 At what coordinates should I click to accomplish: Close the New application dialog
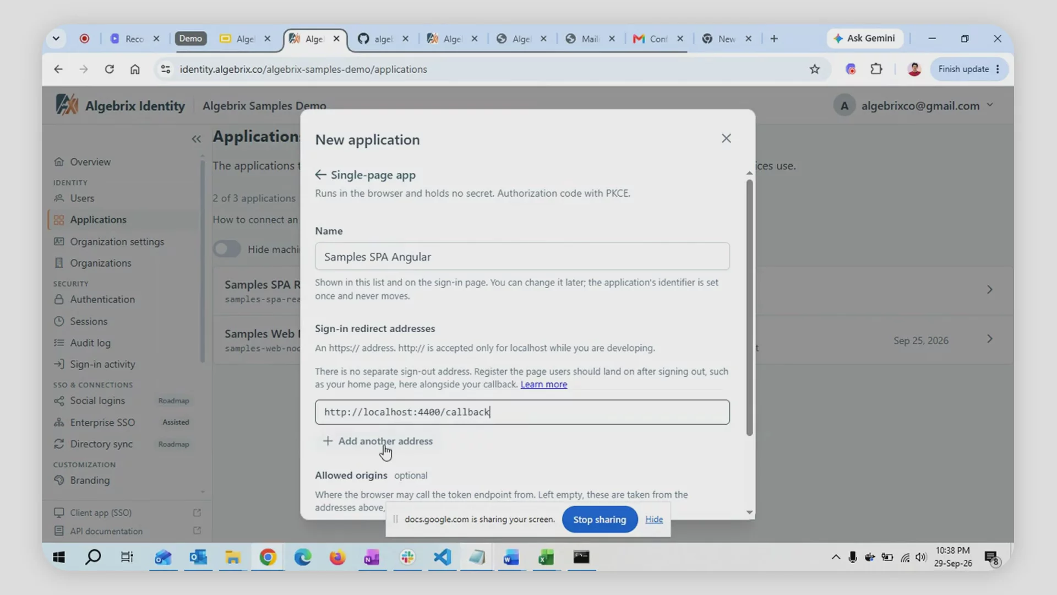[x=726, y=138]
